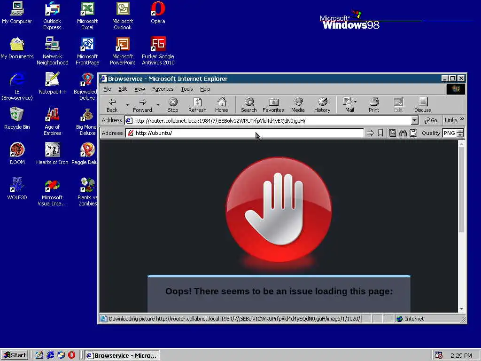
Task: Select the Microsoft Outlook desktop icon
Action: [x=123, y=16]
